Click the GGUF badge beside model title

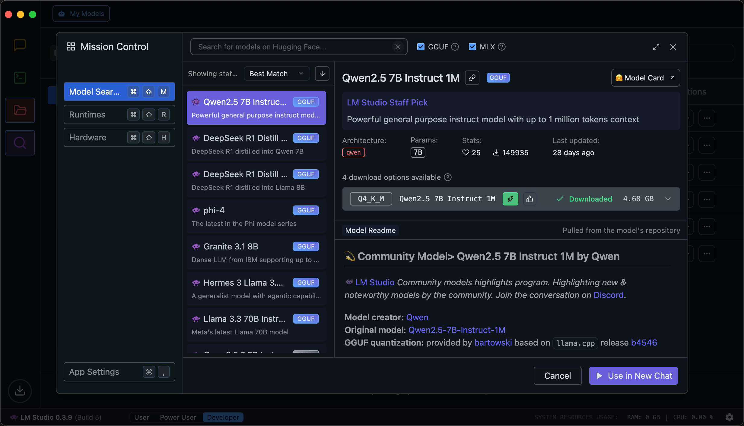[x=498, y=78]
